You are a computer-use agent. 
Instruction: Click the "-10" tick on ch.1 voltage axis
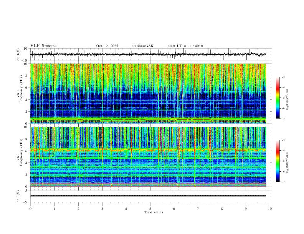25,60
